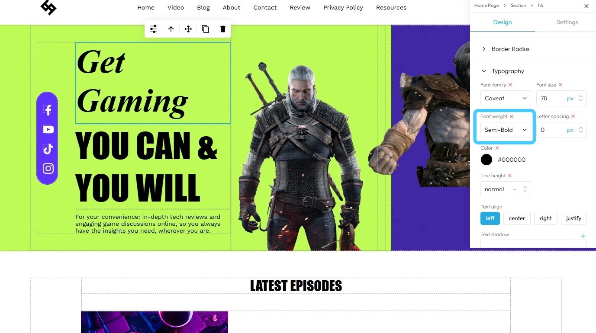Open element settings sliders in floating toolbar

(153, 29)
